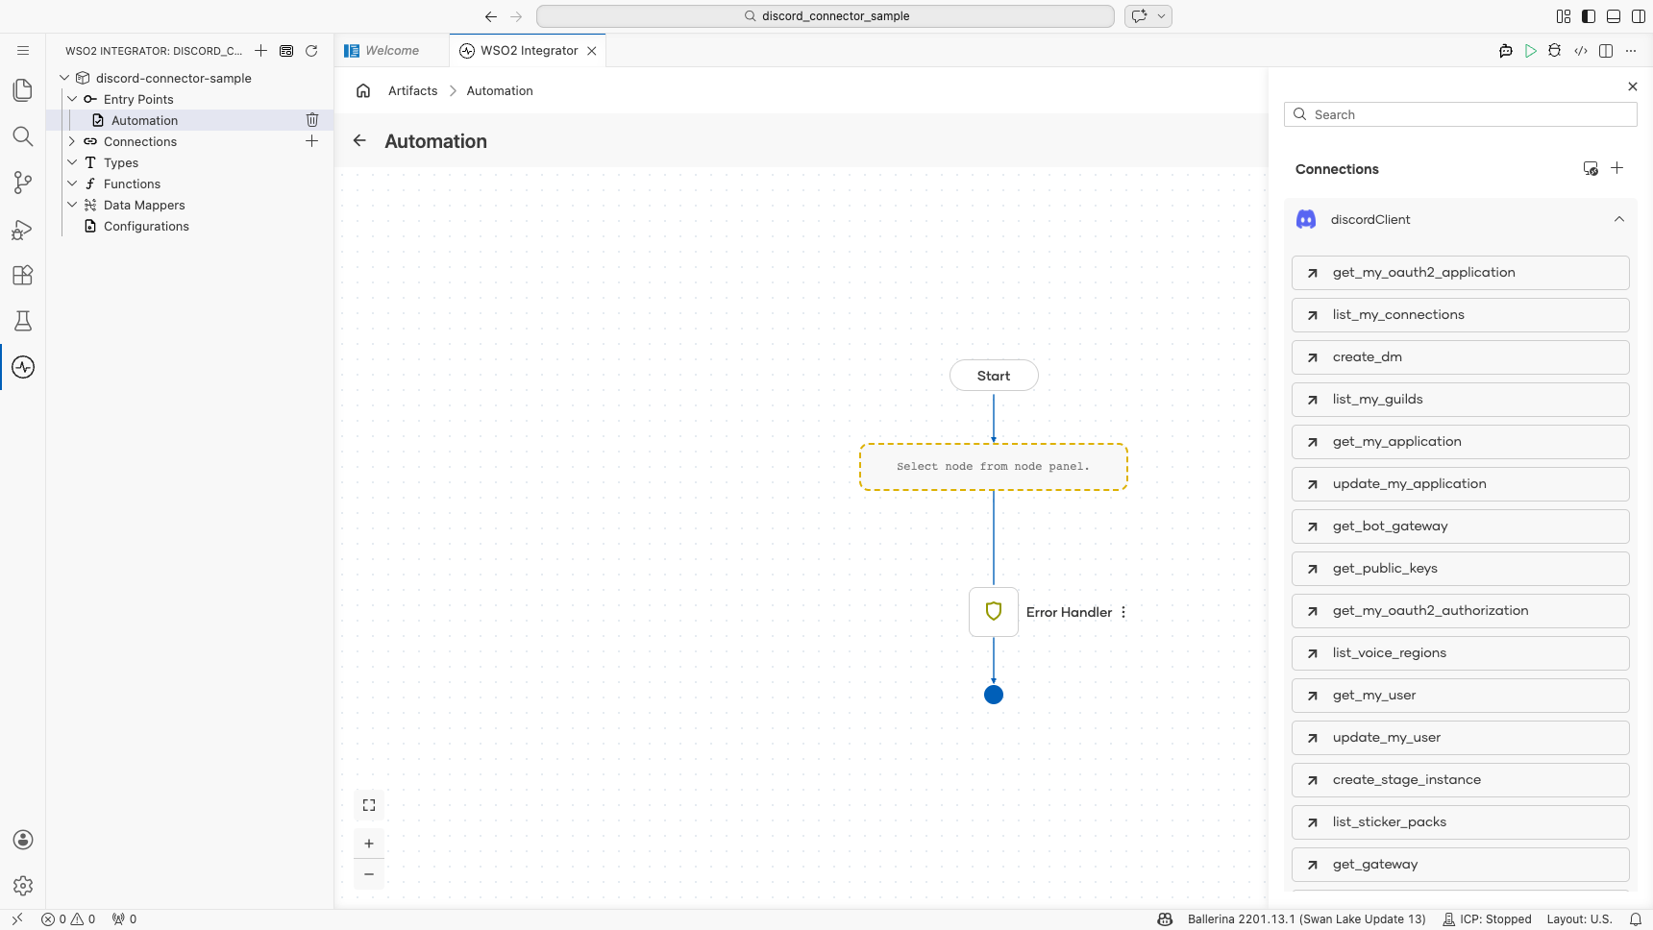
Task: Add a new connection in Connections panel
Action: [1617, 168]
